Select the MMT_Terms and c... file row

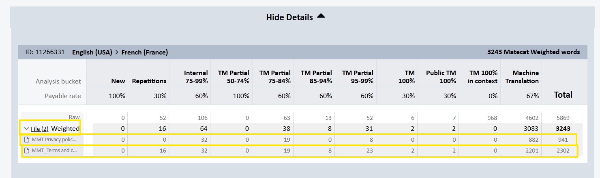(x=299, y=151)
